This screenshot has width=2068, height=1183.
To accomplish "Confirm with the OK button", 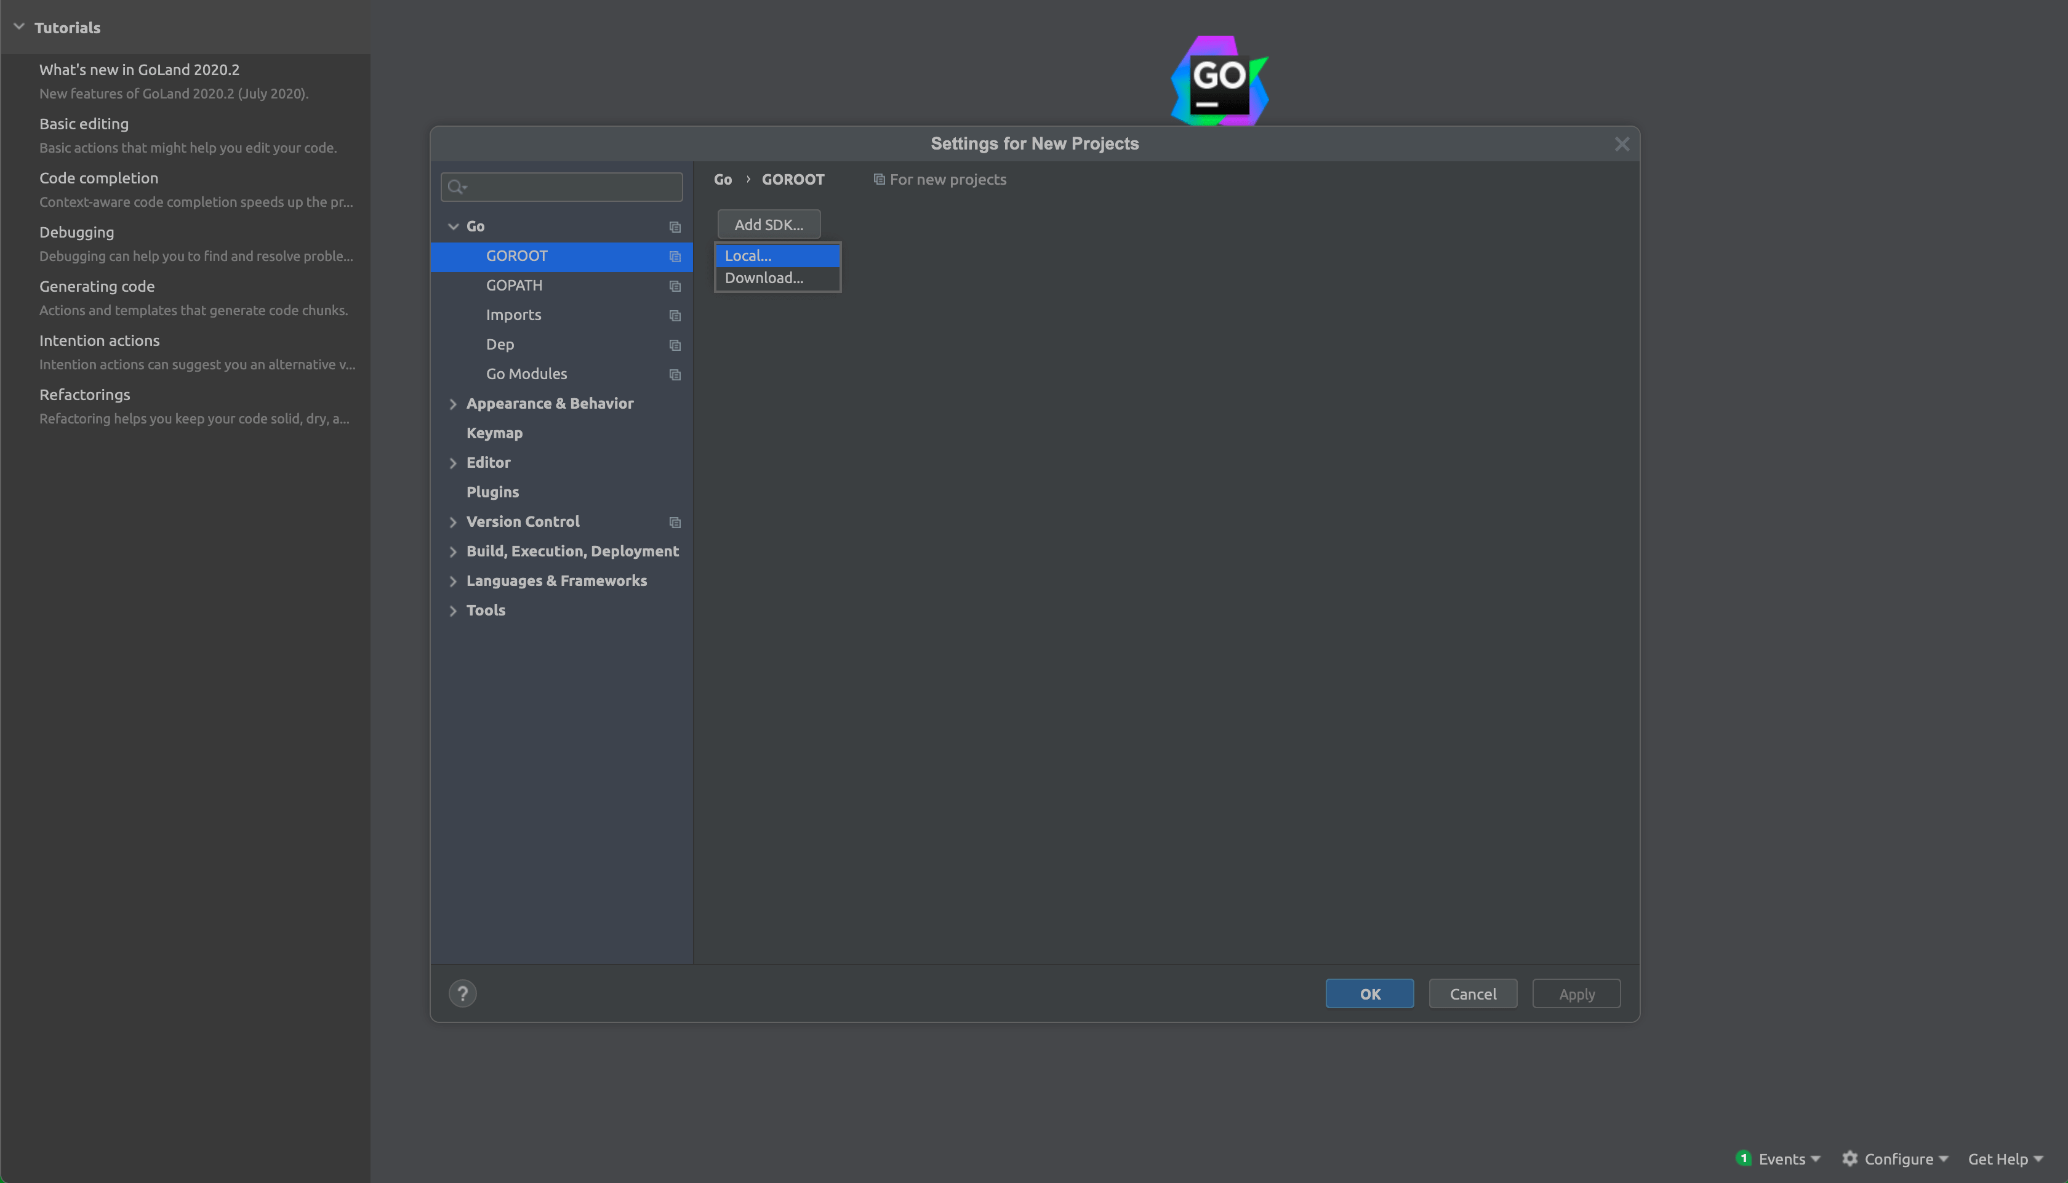I will pyautogui.click(x=1369, y=993).
